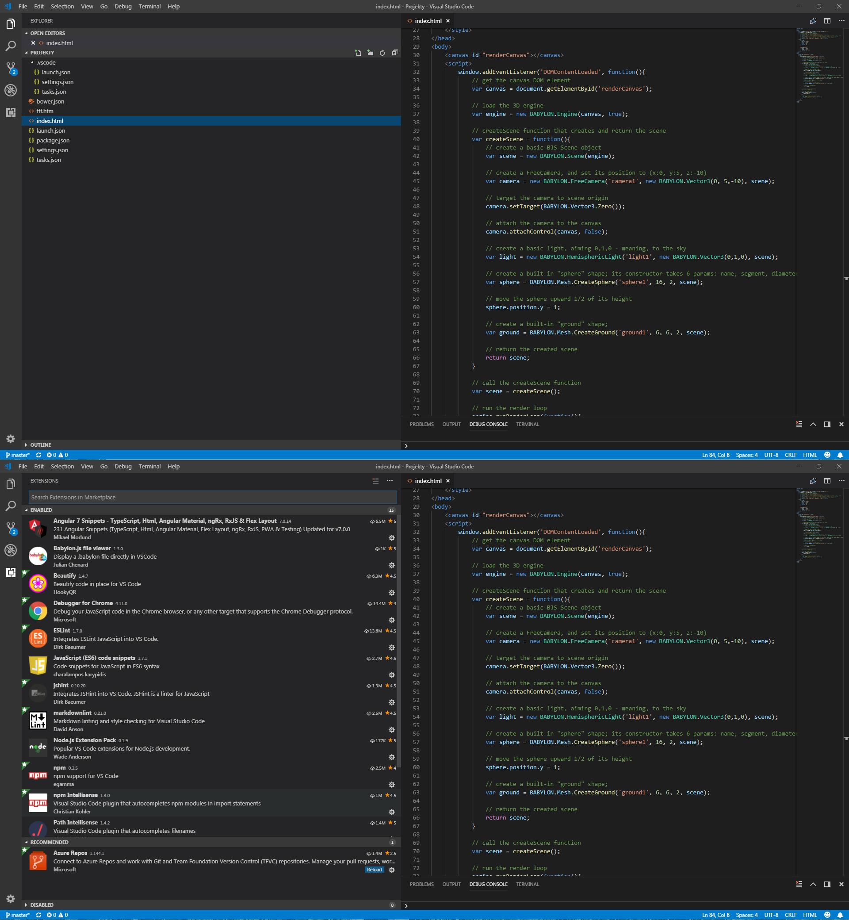Open gear menu for npm Intellisense extension
Image resolution: width=849 pixels, height=920 pixels.
pyautogui.click(x=391, y=812)
